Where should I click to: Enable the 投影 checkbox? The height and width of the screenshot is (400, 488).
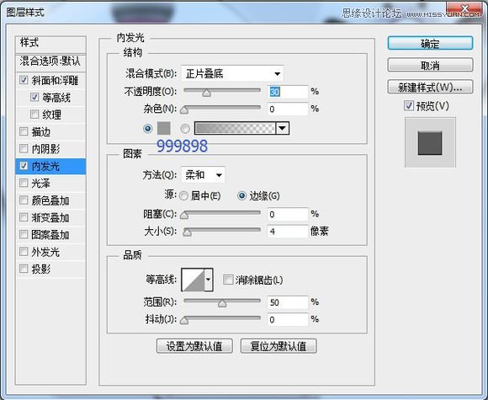(x=24, y=269)
